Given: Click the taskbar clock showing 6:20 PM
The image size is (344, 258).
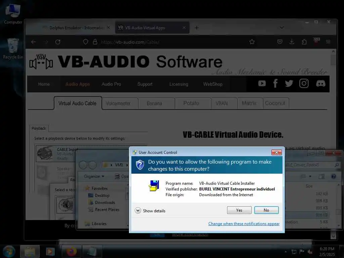Looking at the screenshot, I should tap(327, 252).
